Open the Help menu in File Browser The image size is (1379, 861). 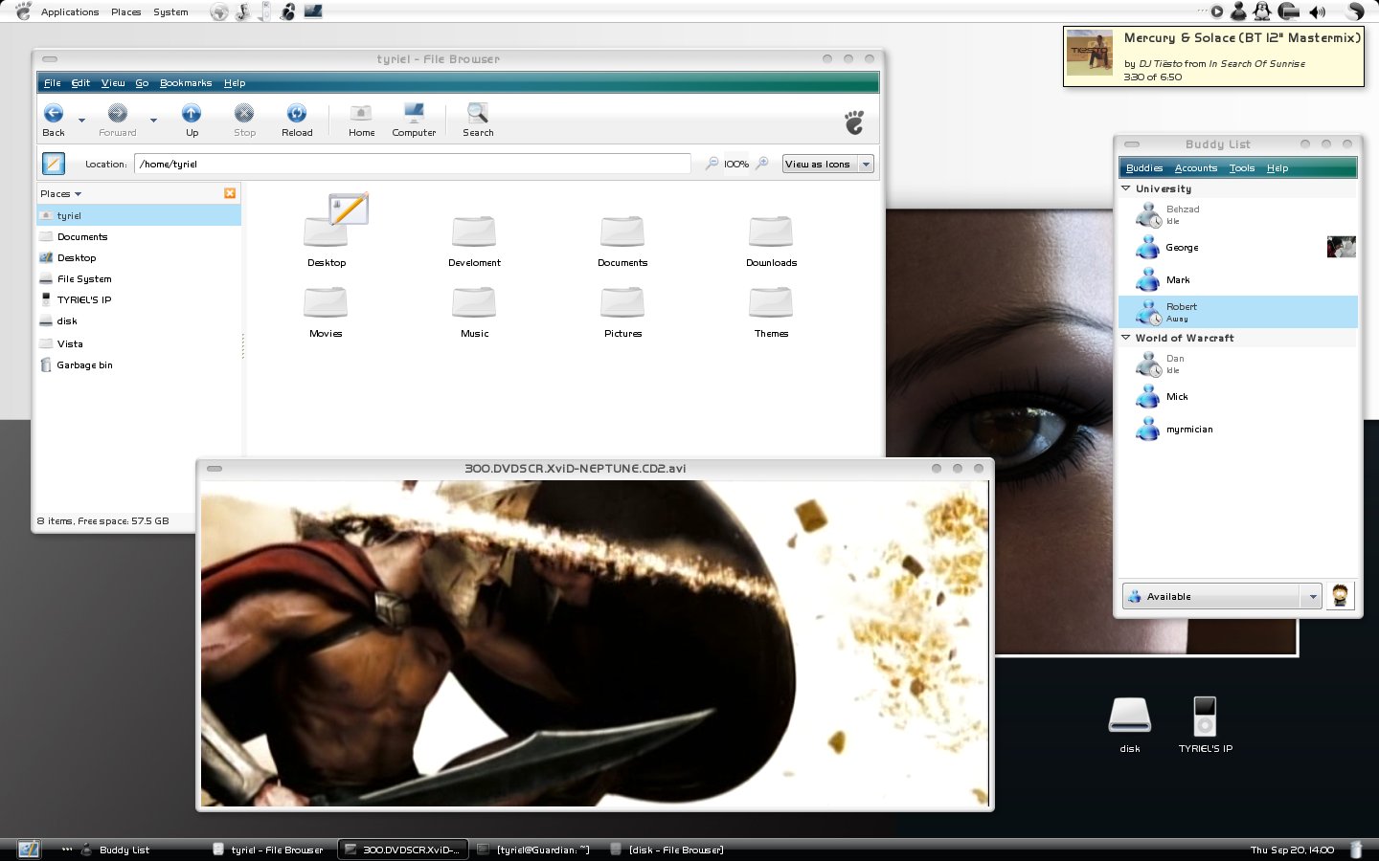(x=235, y=83)
